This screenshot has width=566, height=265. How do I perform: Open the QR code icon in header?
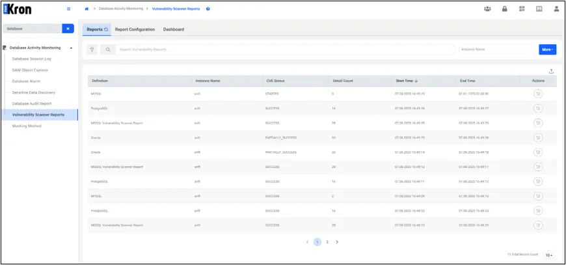coord(522,9)
